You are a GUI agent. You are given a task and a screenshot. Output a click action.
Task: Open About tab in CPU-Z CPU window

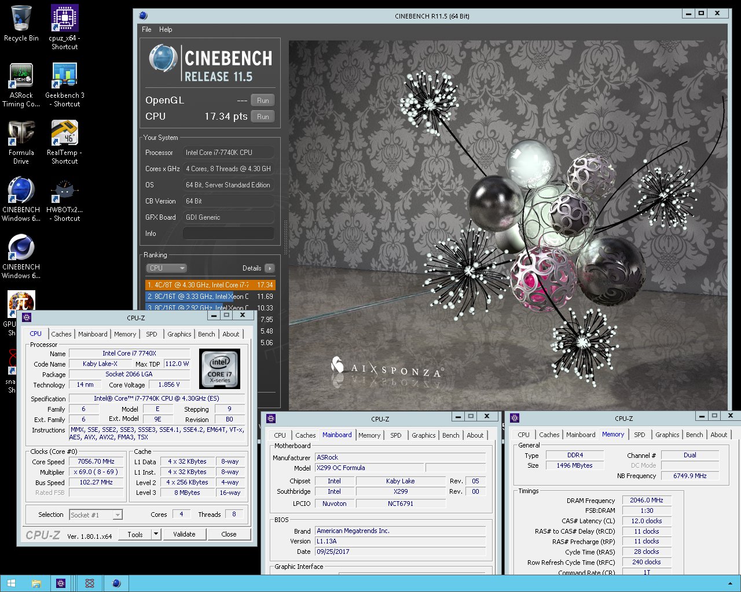(x=231, y=334)
